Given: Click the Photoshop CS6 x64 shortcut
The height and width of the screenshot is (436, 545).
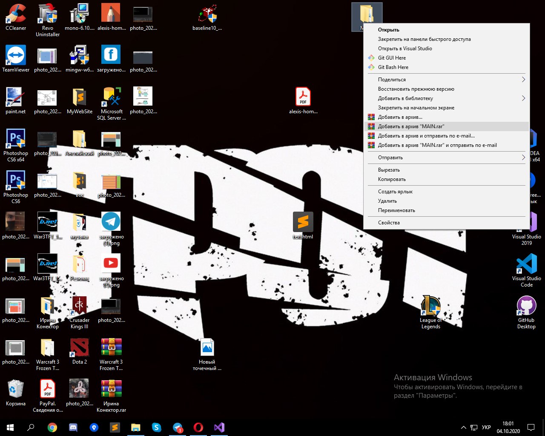Looking at the screenshot, I should (16, 145).
